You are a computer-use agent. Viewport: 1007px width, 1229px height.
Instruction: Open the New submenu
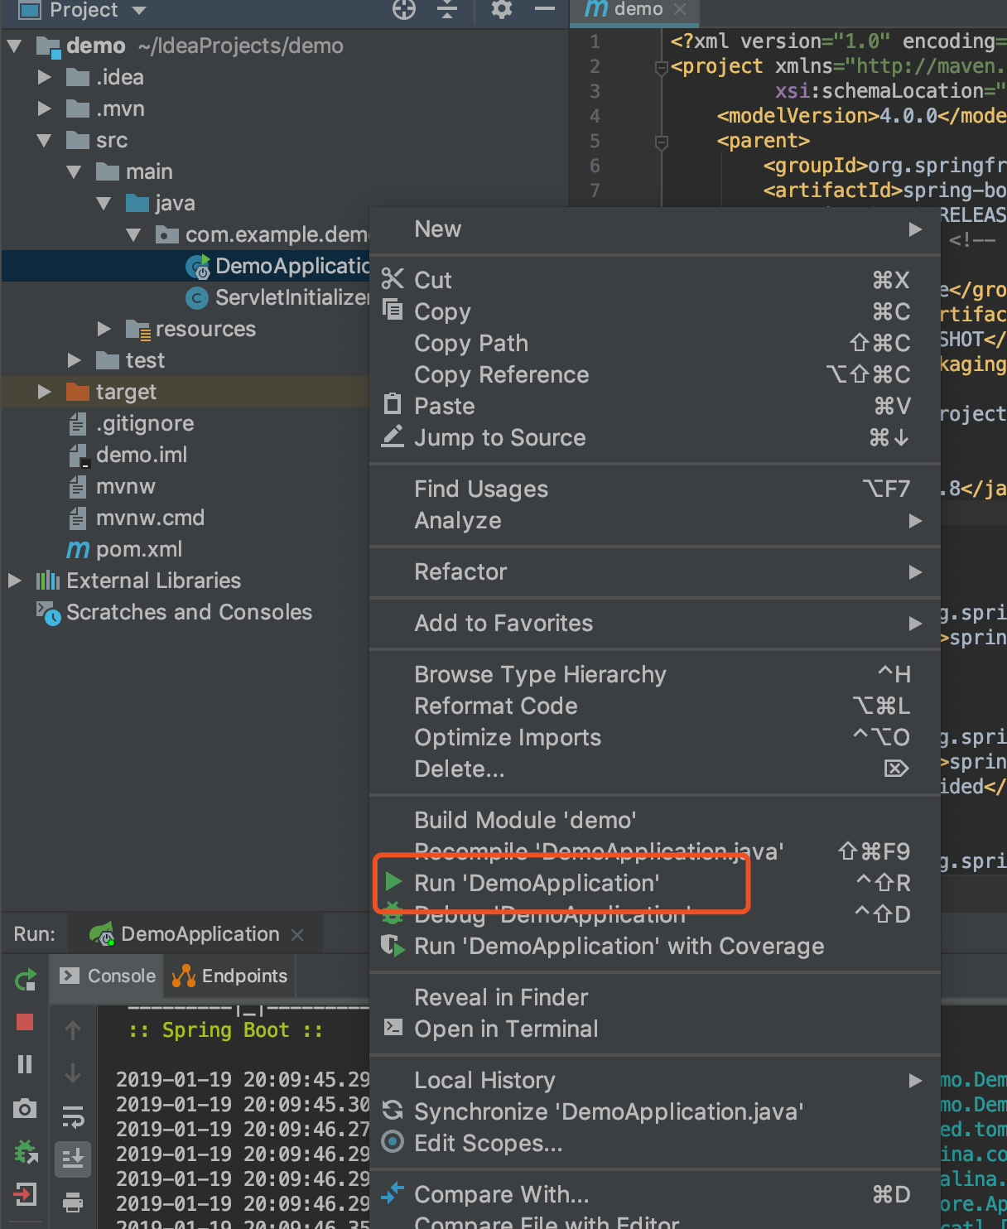tap(654, 229)
